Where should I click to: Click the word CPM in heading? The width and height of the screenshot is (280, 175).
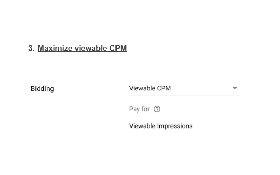tap(118, 48)
